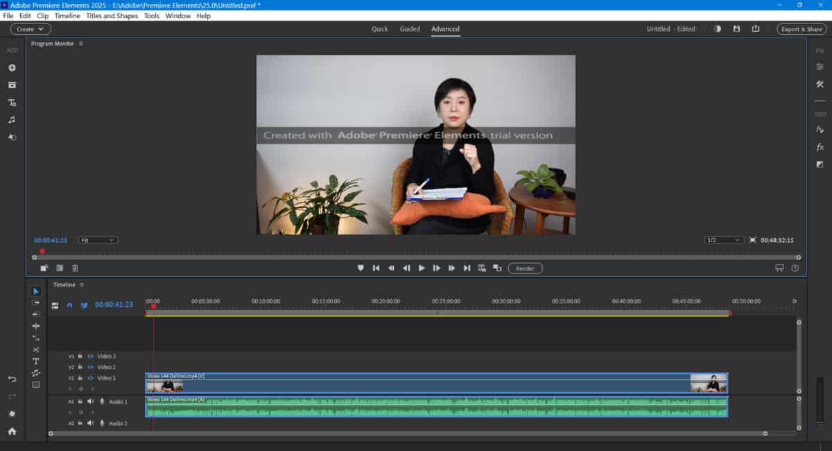Screen dimensions: 832x451
Task: Open the Timeline panel menu
Action: [81, 284]
